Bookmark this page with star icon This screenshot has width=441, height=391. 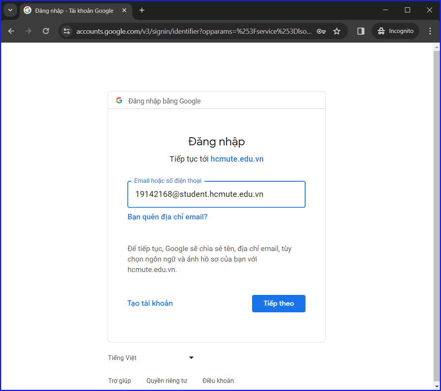(x=337, y=31)
